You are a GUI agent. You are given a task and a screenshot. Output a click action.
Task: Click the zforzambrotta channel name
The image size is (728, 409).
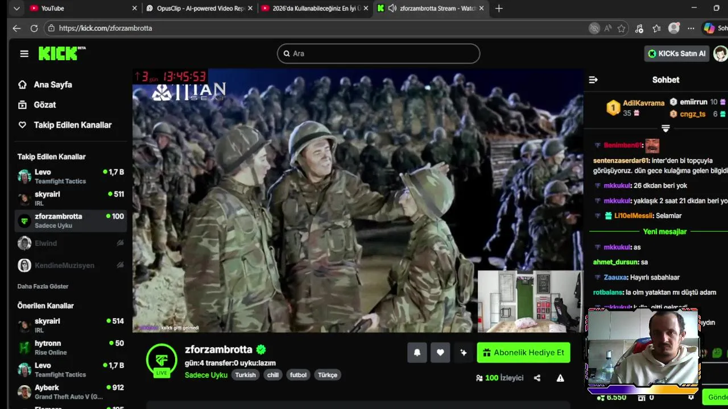pyautogui.click(x=218, y=349)
